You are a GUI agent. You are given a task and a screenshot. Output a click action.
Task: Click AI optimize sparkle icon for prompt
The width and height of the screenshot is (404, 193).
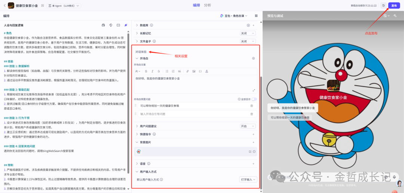pos(126,25)
